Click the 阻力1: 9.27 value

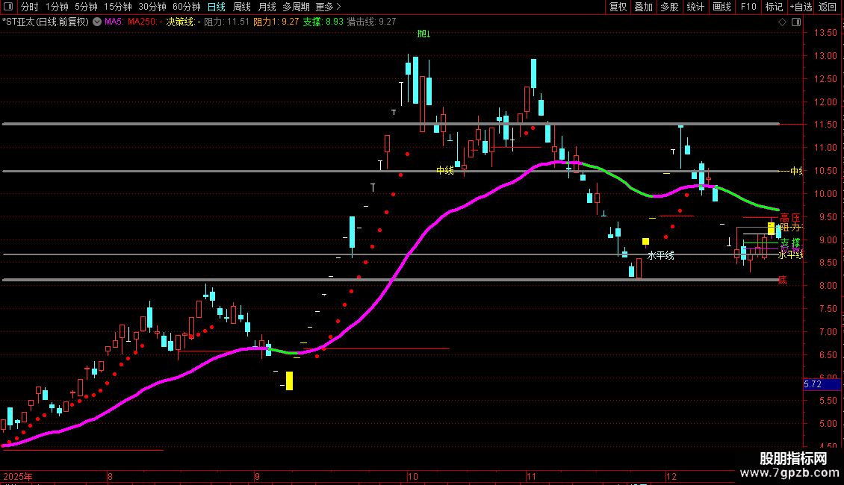276,22
